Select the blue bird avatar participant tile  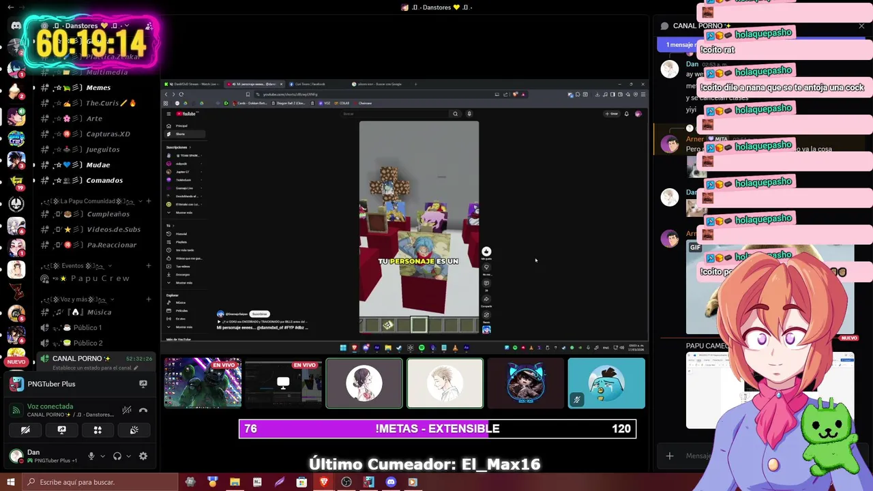click(x=606, y=383)
